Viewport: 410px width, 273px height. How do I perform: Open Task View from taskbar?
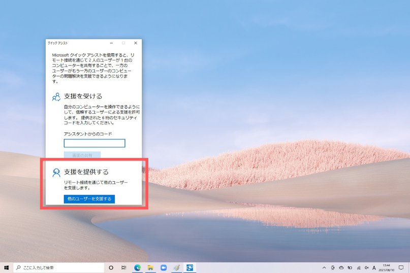[x=124, y=267]
